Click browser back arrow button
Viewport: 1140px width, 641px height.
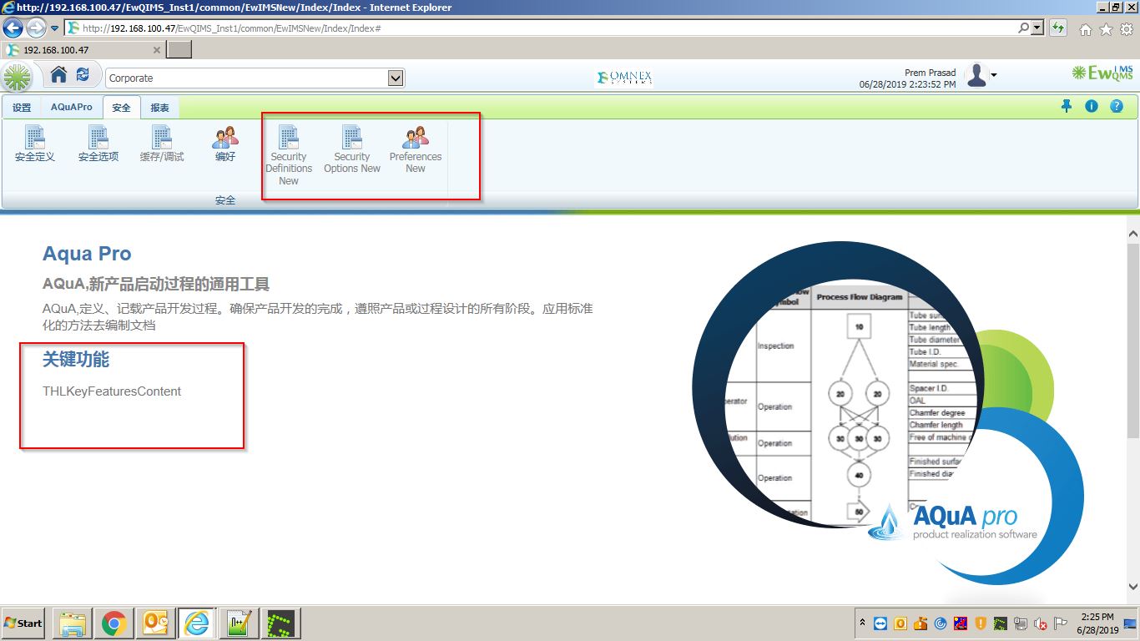(13, 28)
